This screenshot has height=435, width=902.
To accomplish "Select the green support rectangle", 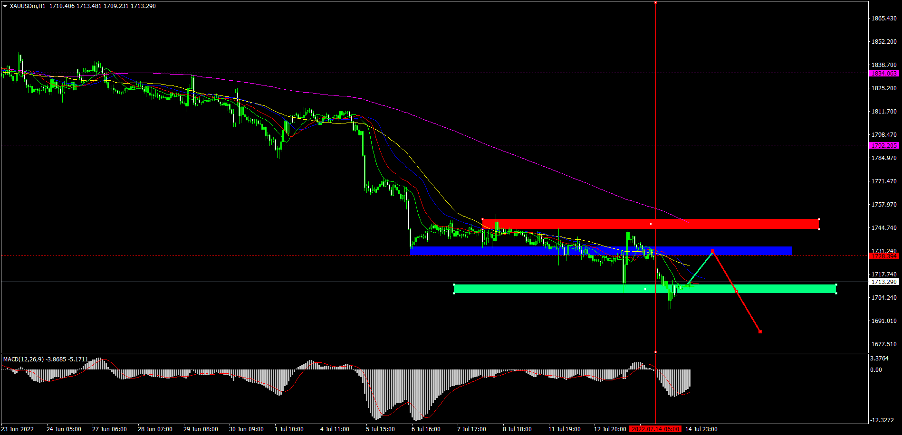I will tap(645, 289).
